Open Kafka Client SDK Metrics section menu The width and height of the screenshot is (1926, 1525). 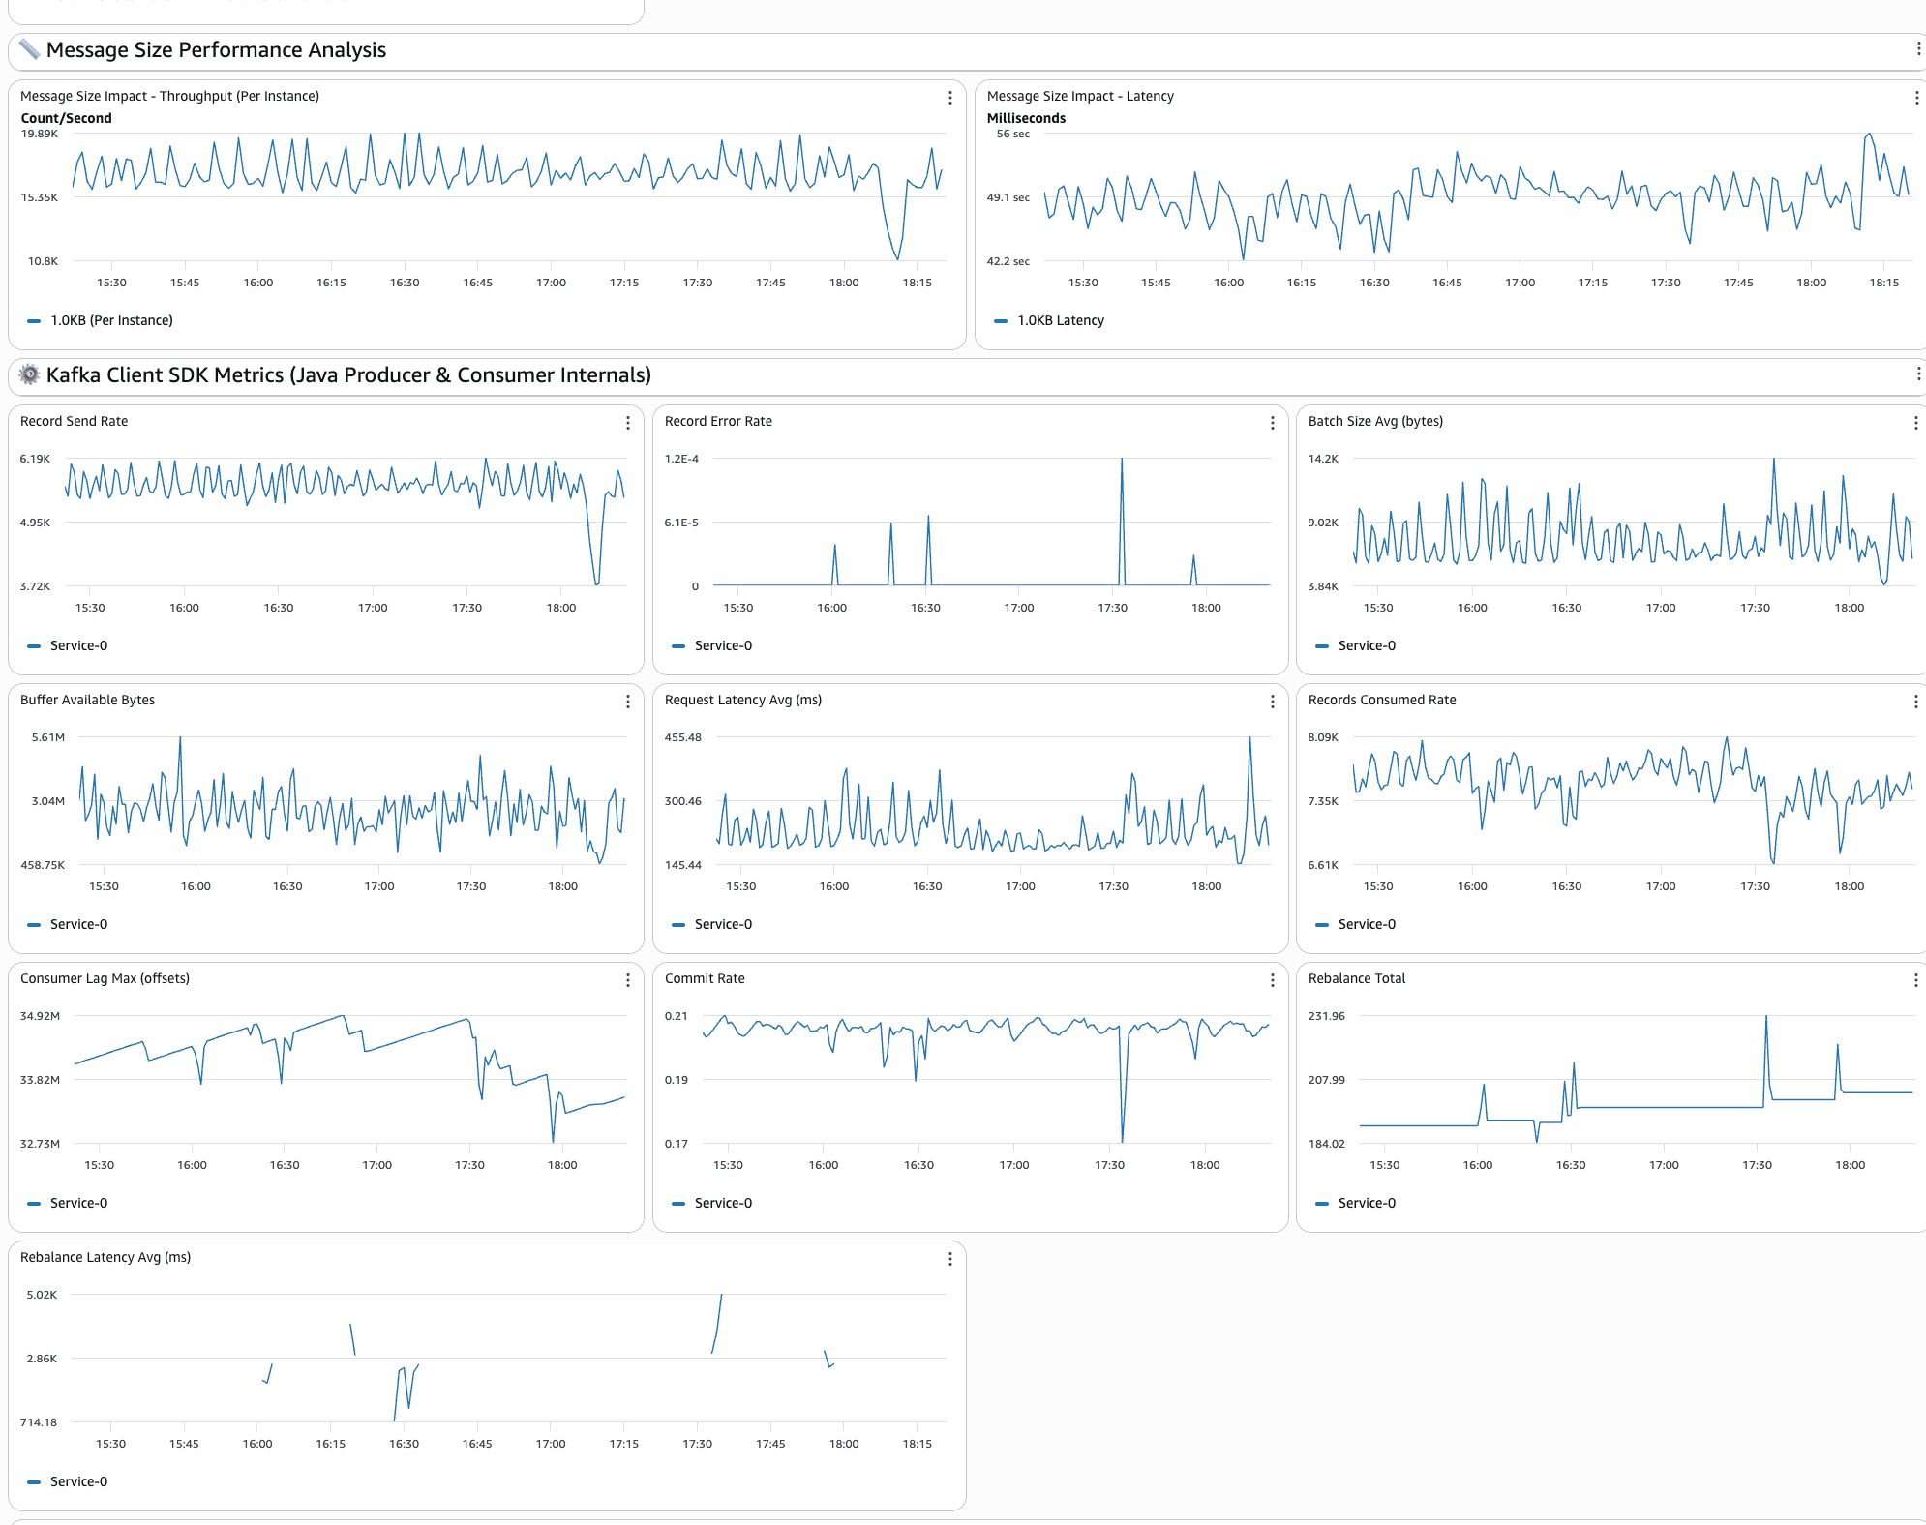pyautogui.click(x=1918, y=374)
